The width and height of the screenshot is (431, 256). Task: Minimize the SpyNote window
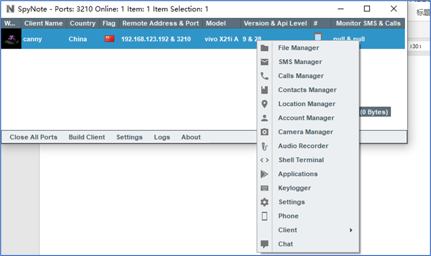(x=341, y=9)
